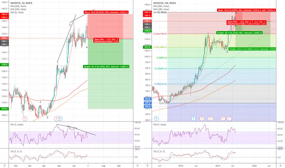The height and width of the screenshot is (168, 285).
Task: Click the Feb label on daily time axis
Action: [16, 166]
